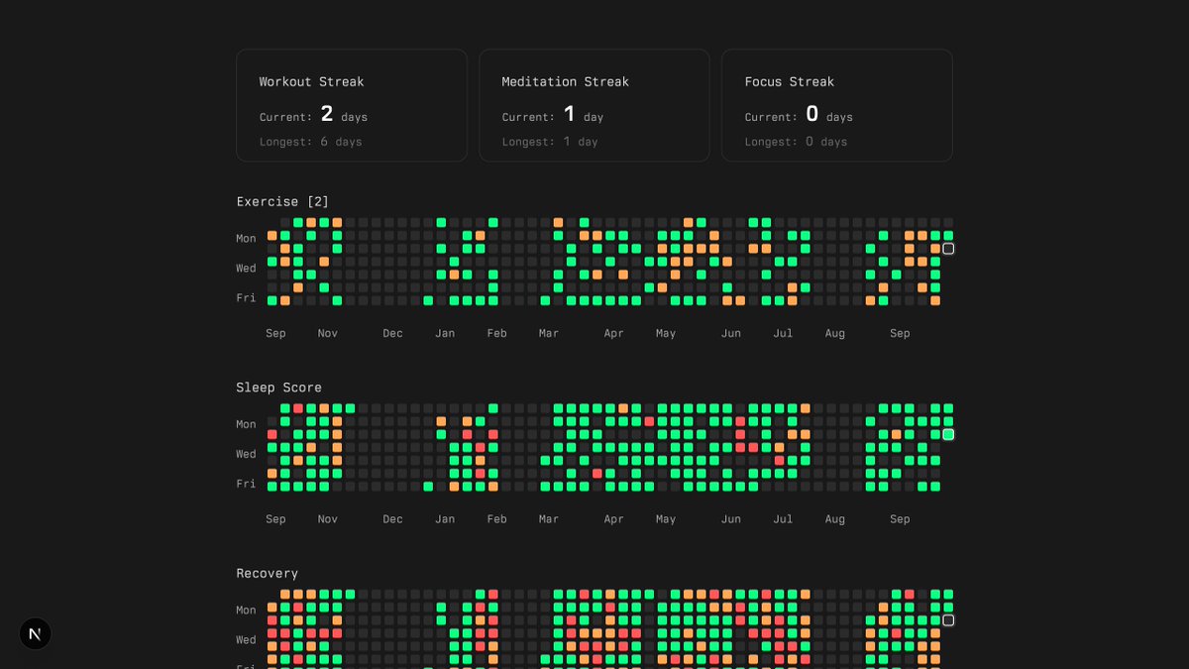The height and width of the screenshot is (669, 1189).
Task: Click 'May' month label under Sleep Score heatmap
Action: pyautogui.click(x=666, y=518)
